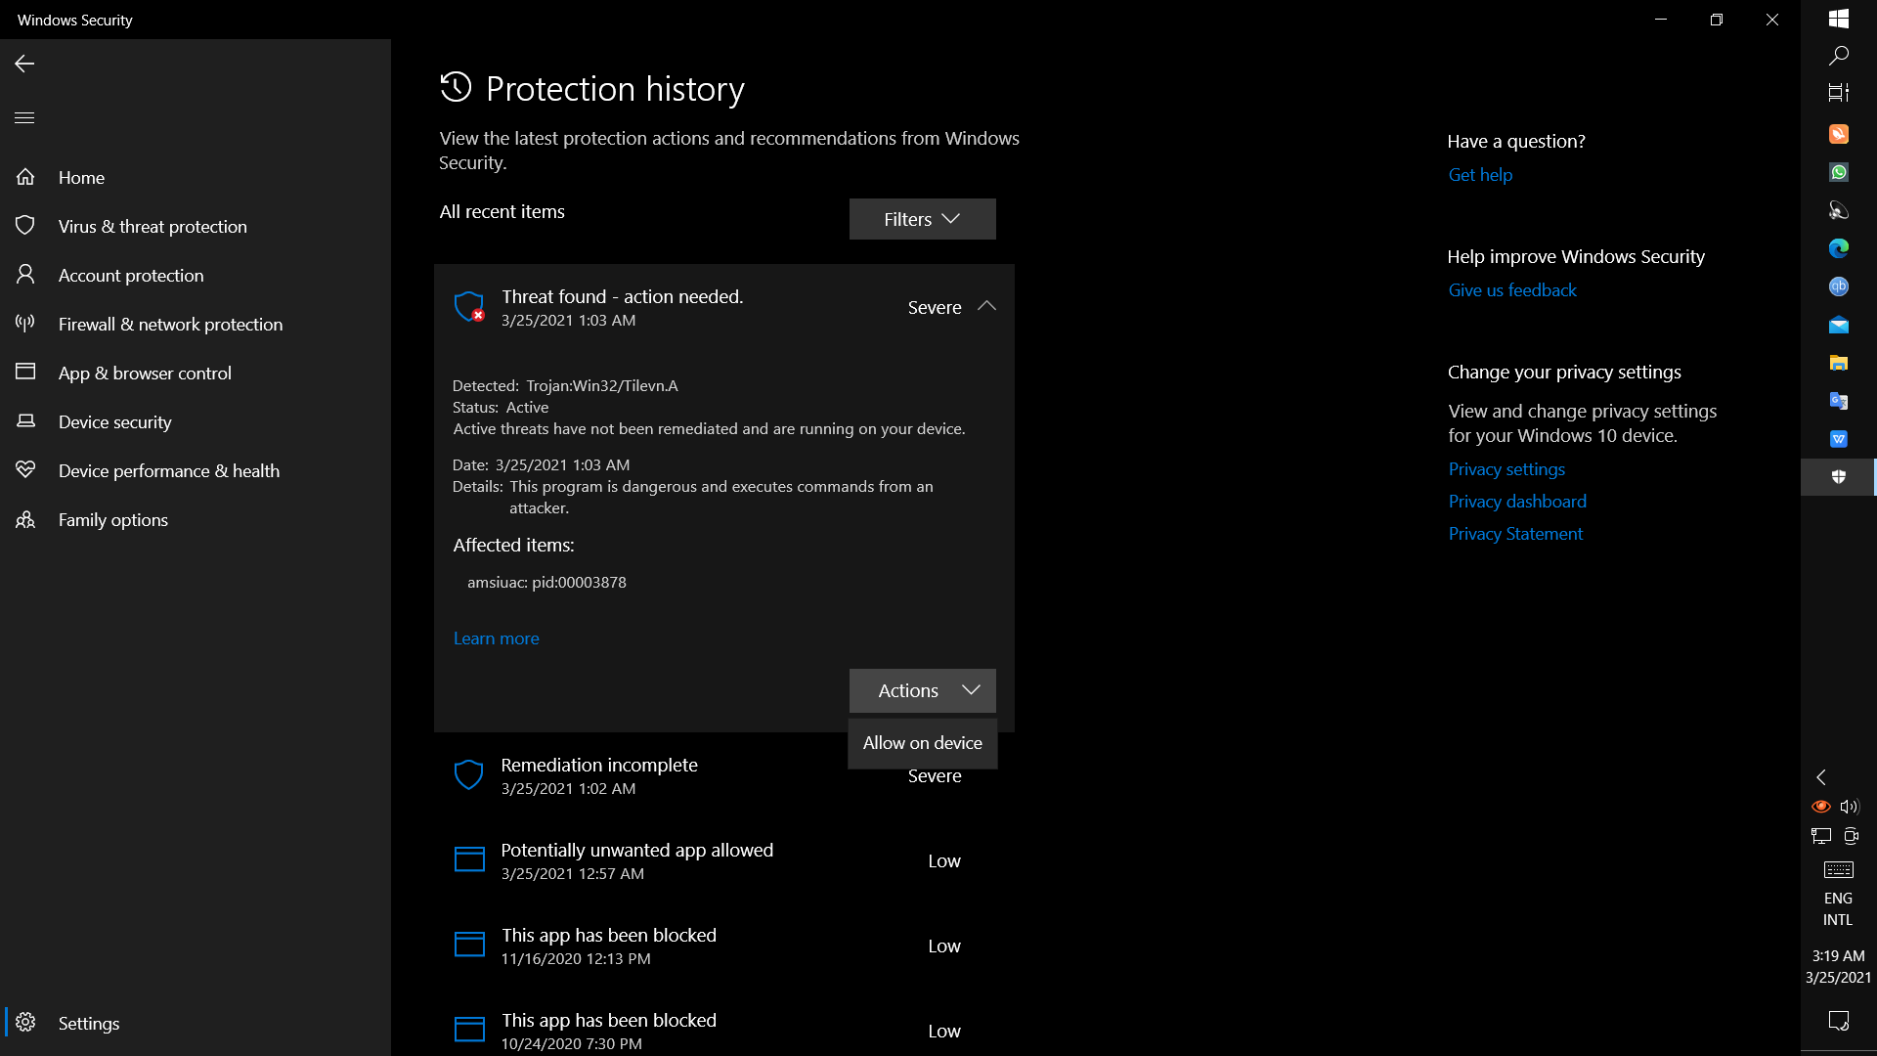
Task: Click the Account protection person icon
Action: pyautogui.click(x=25, y=274)
